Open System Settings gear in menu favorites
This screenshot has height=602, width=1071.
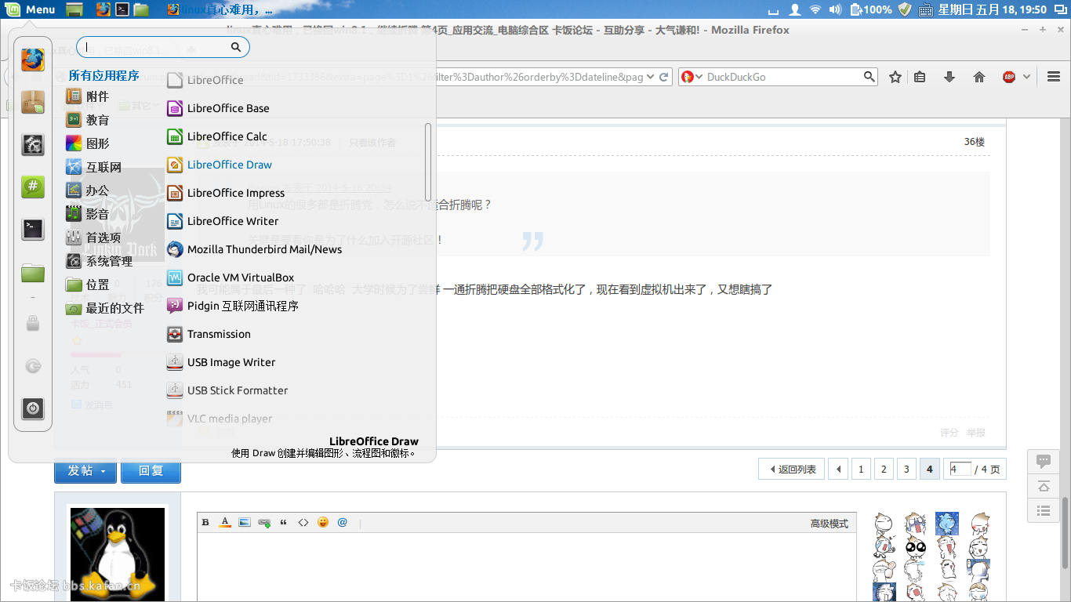tap(32, 144)
